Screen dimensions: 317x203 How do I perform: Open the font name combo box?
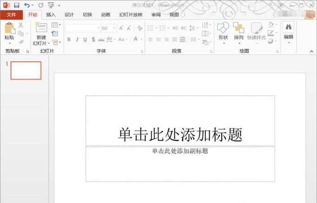point(83,28)
